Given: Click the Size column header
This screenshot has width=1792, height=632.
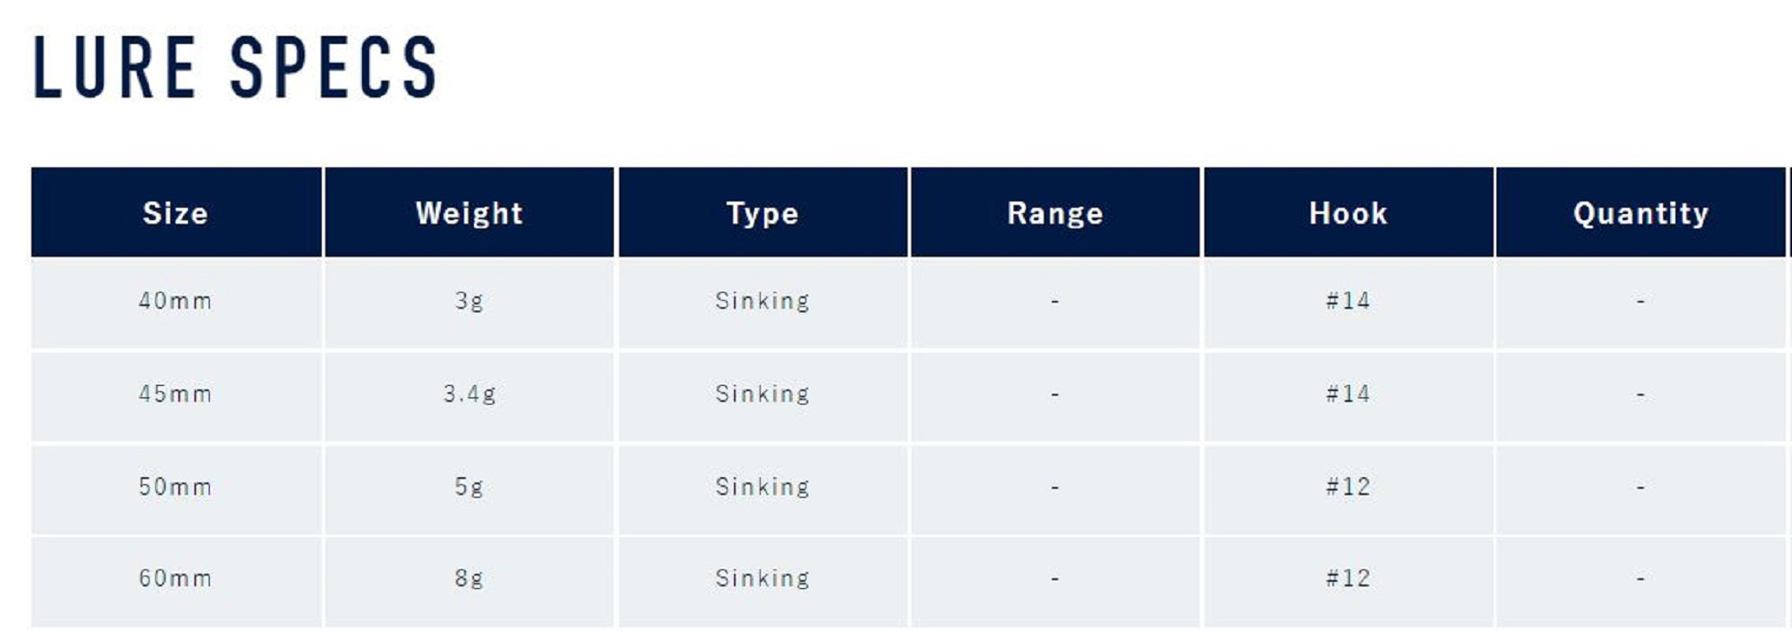Looking at the screenshot, I should pyautogui.click(x=176, y=213).
